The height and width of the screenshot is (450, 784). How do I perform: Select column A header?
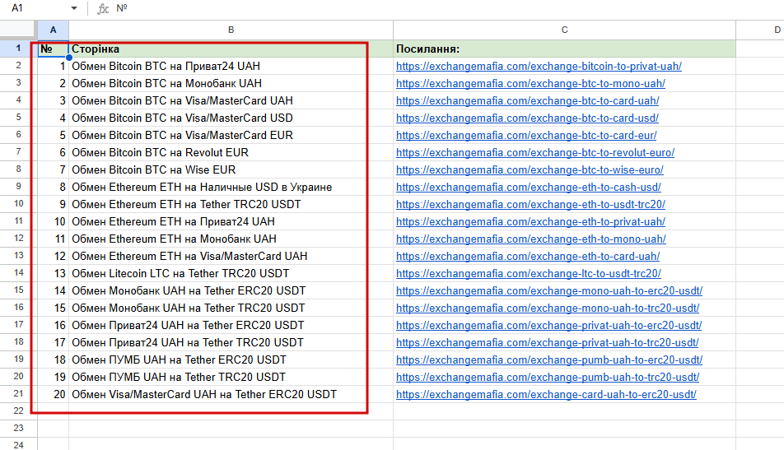(53, 30)
